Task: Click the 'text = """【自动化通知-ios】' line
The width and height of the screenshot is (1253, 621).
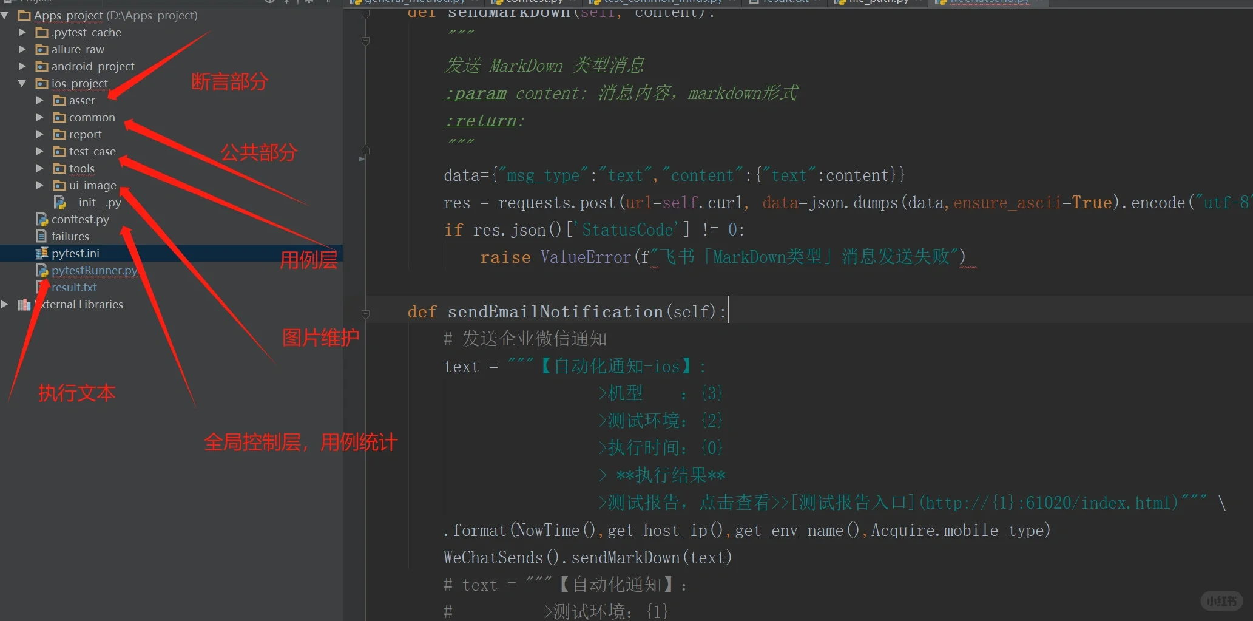Action: 575,366
